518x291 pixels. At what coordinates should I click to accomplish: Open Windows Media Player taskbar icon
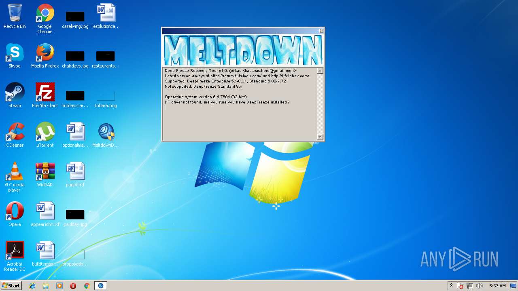pos(59,286)
